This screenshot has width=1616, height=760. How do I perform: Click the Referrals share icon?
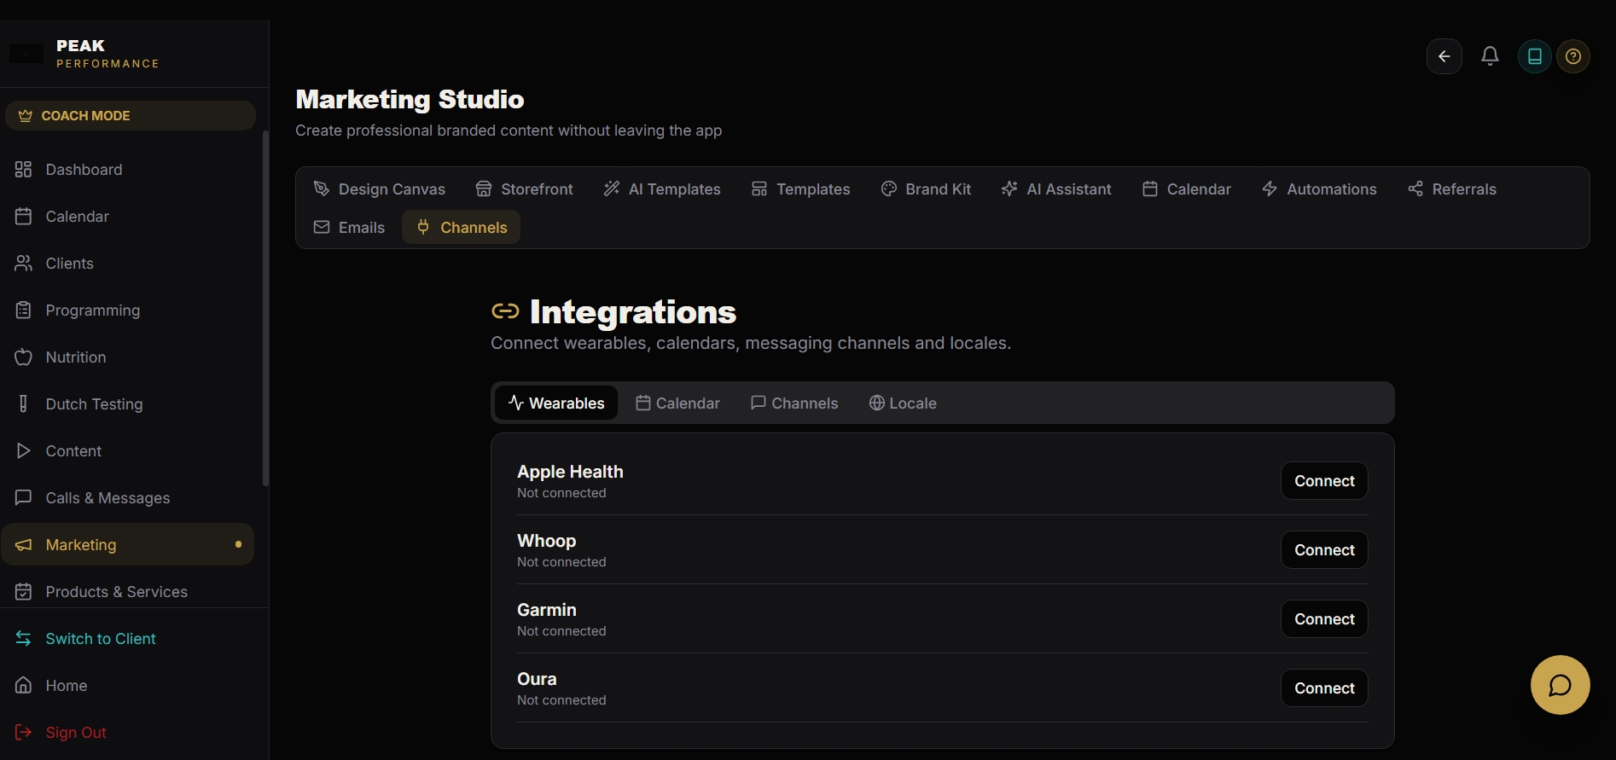pos(1415,189)
